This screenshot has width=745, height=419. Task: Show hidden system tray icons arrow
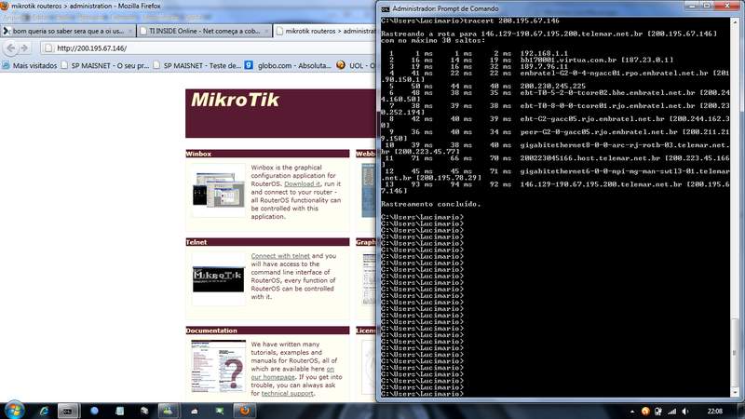pos(632,412)
